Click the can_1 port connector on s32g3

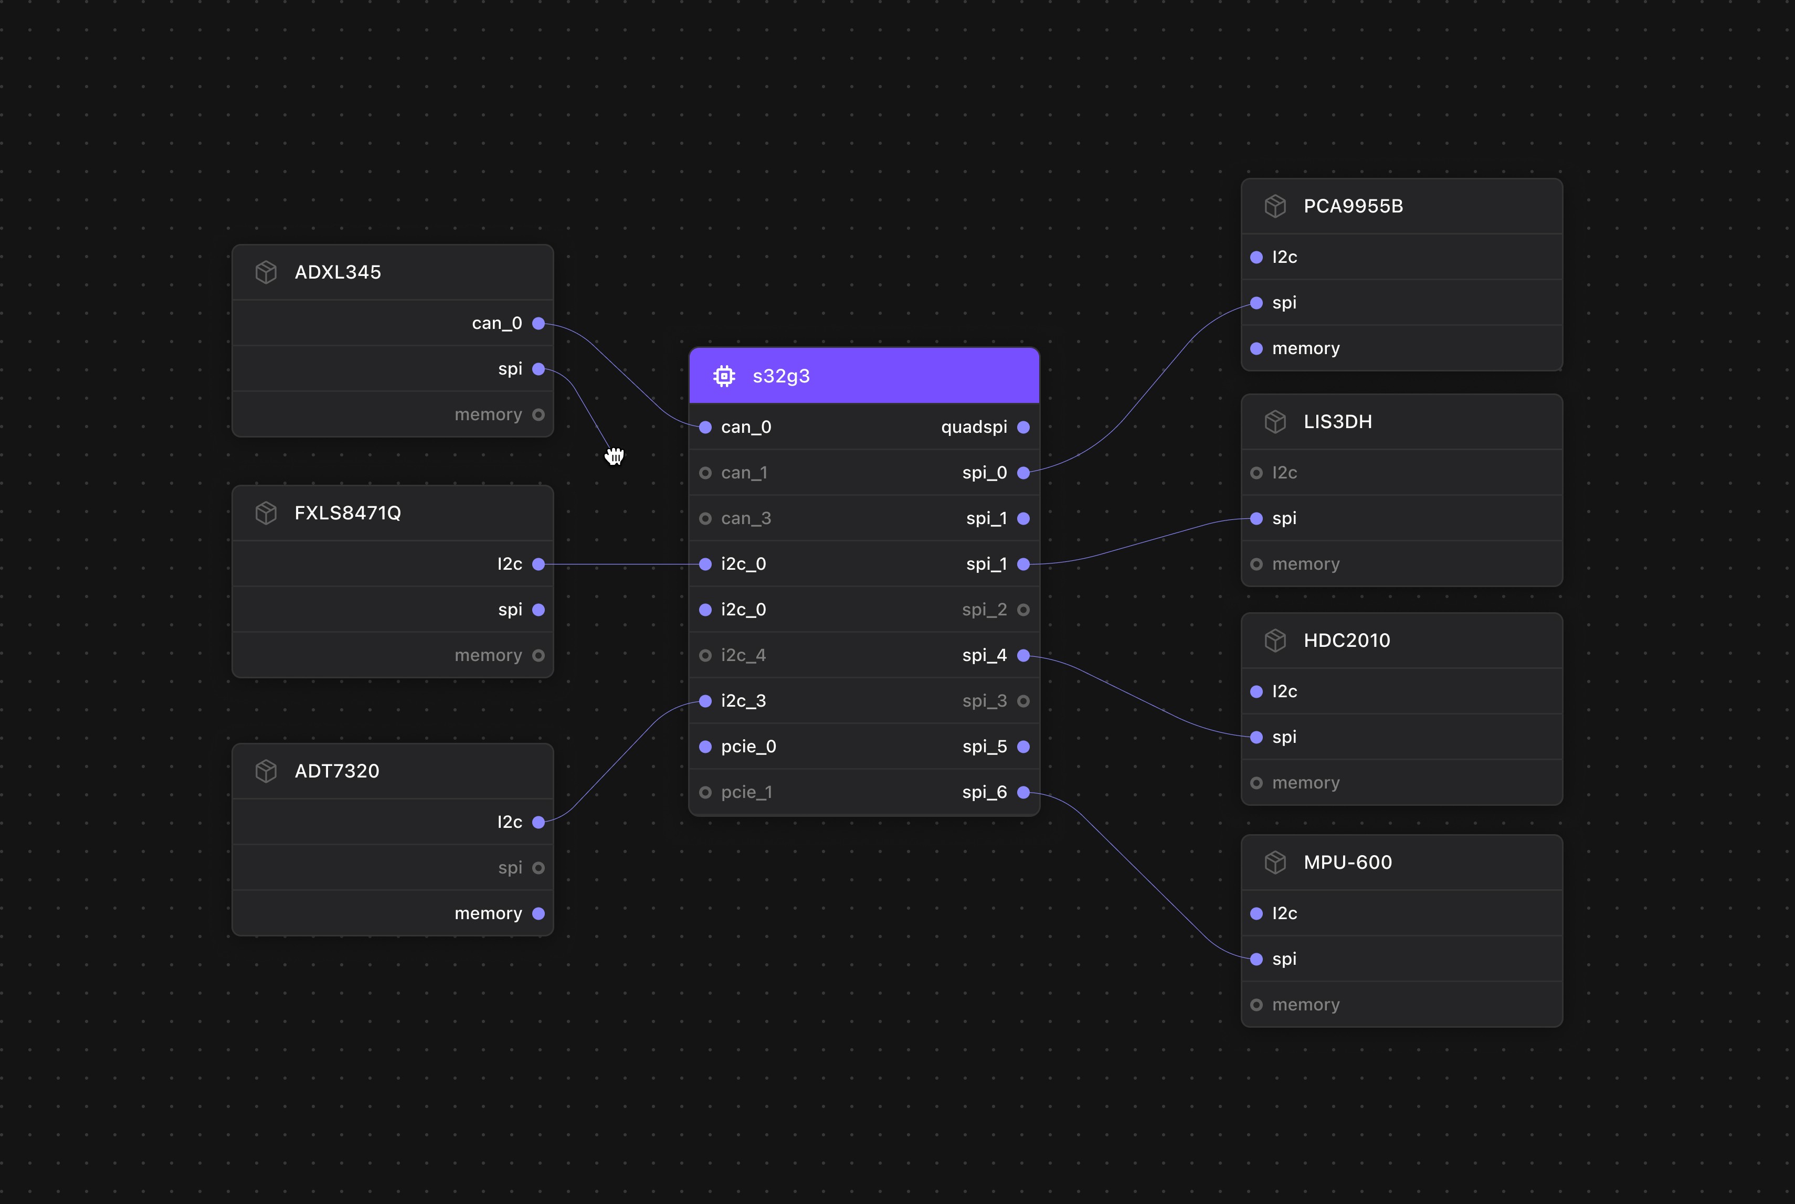(x=705, y=473)
